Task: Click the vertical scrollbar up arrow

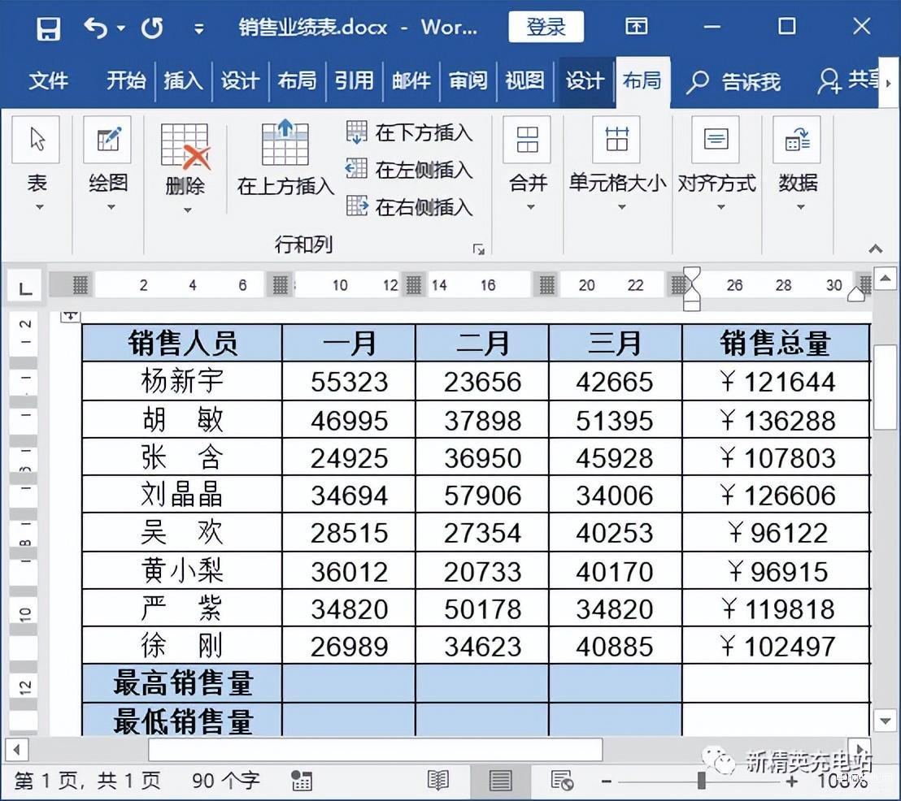Action: click(x=885, y=279)
